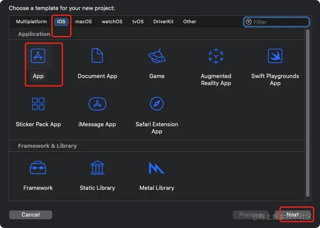Click the "Static Library" label
This screenshot has width=320, height=228.
(97, 188)
